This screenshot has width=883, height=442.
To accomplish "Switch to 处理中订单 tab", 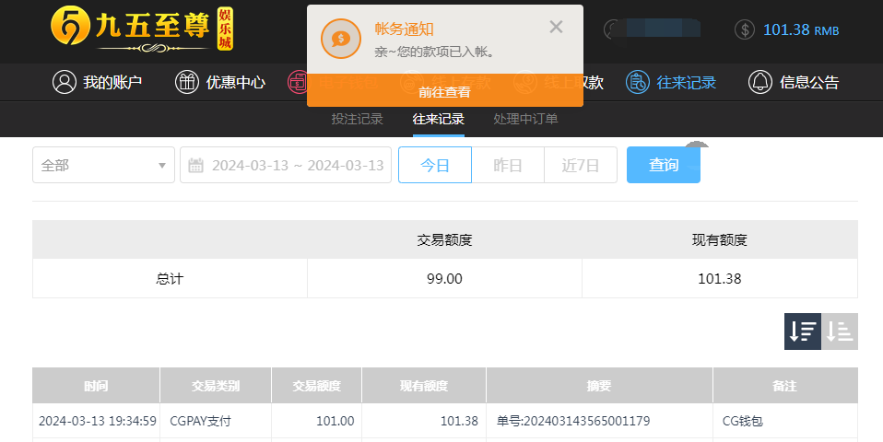I will pos(525,119).
